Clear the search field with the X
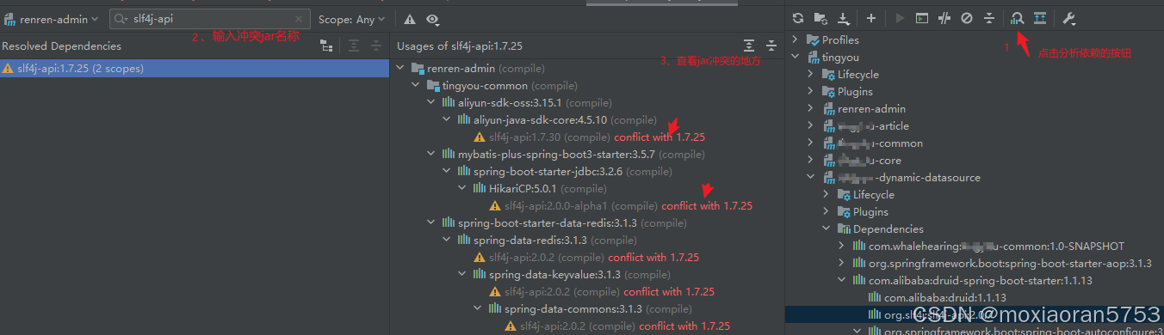 300,19
